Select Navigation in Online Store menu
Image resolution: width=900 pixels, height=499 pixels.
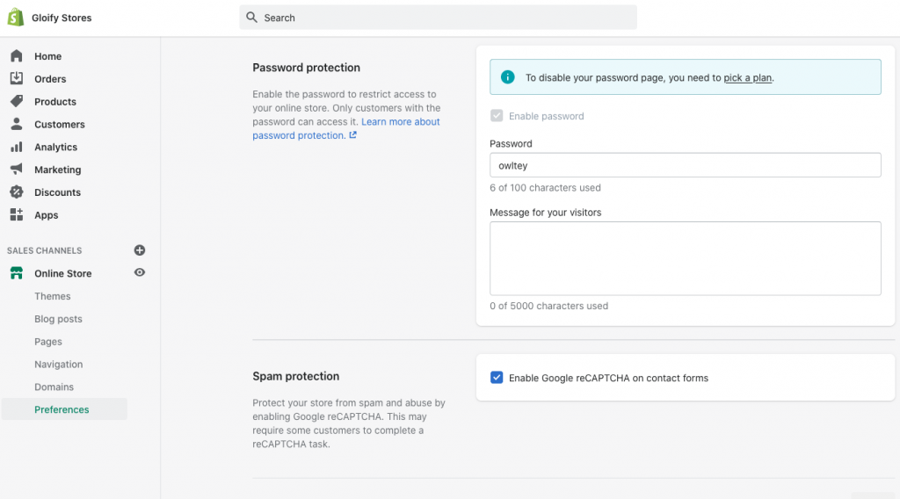coord(59,365)
